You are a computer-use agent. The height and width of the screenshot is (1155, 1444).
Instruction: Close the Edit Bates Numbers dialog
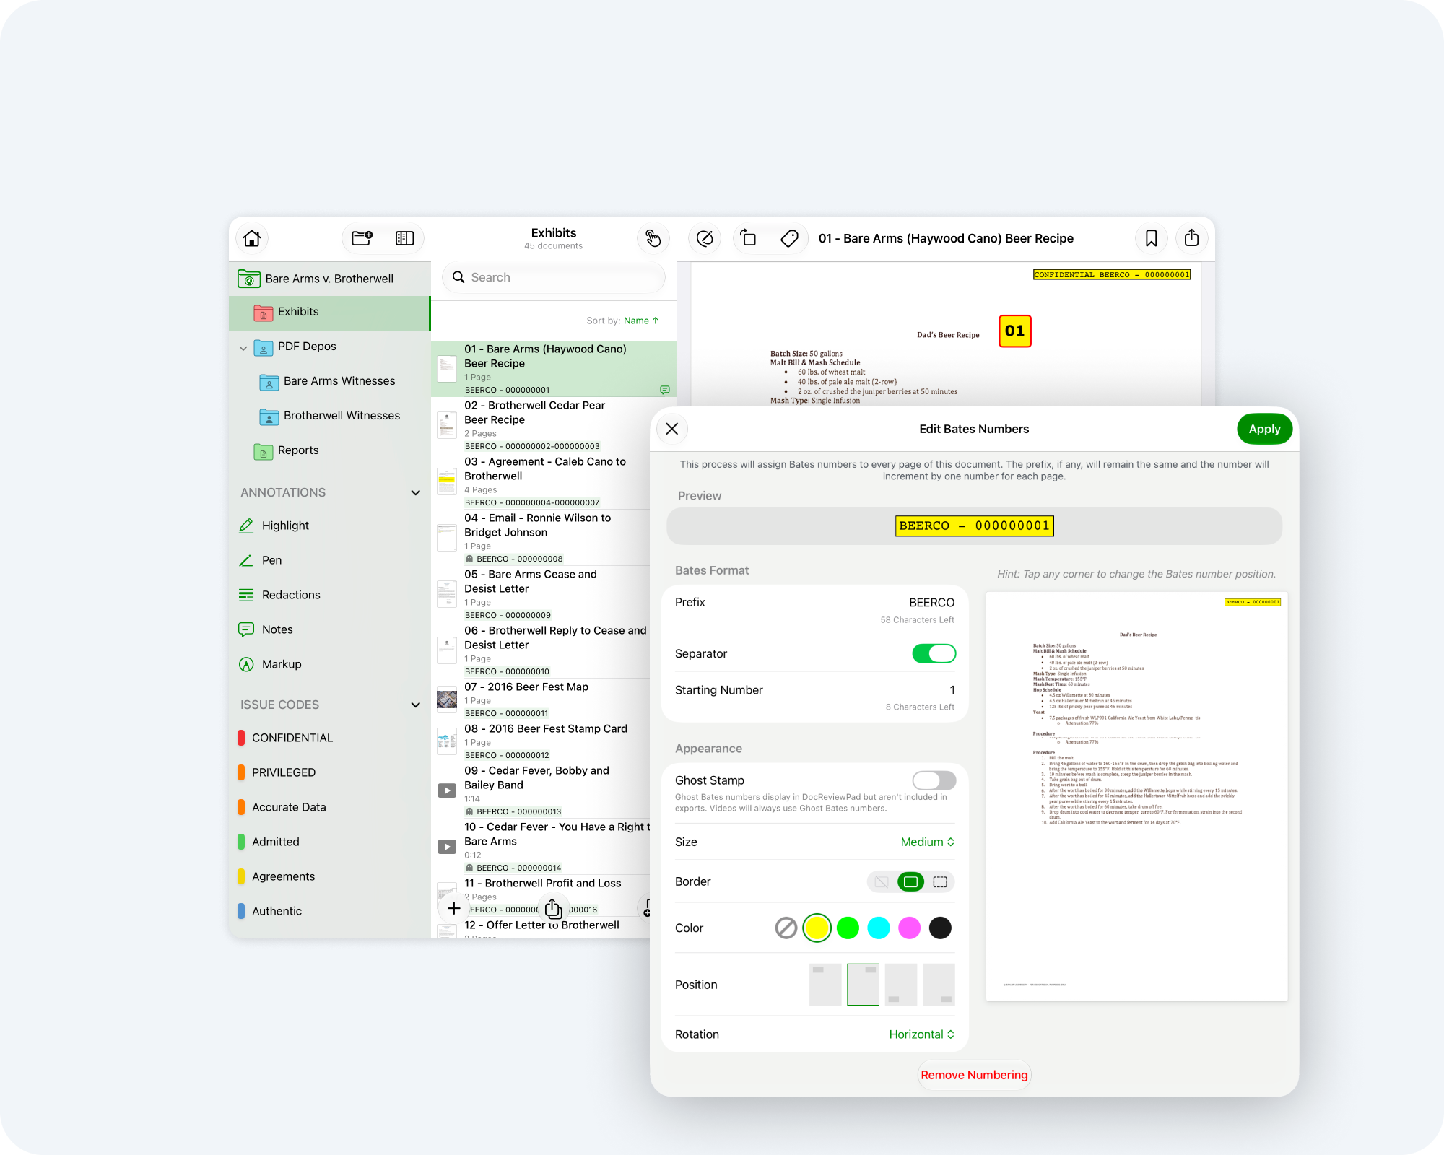672,429
